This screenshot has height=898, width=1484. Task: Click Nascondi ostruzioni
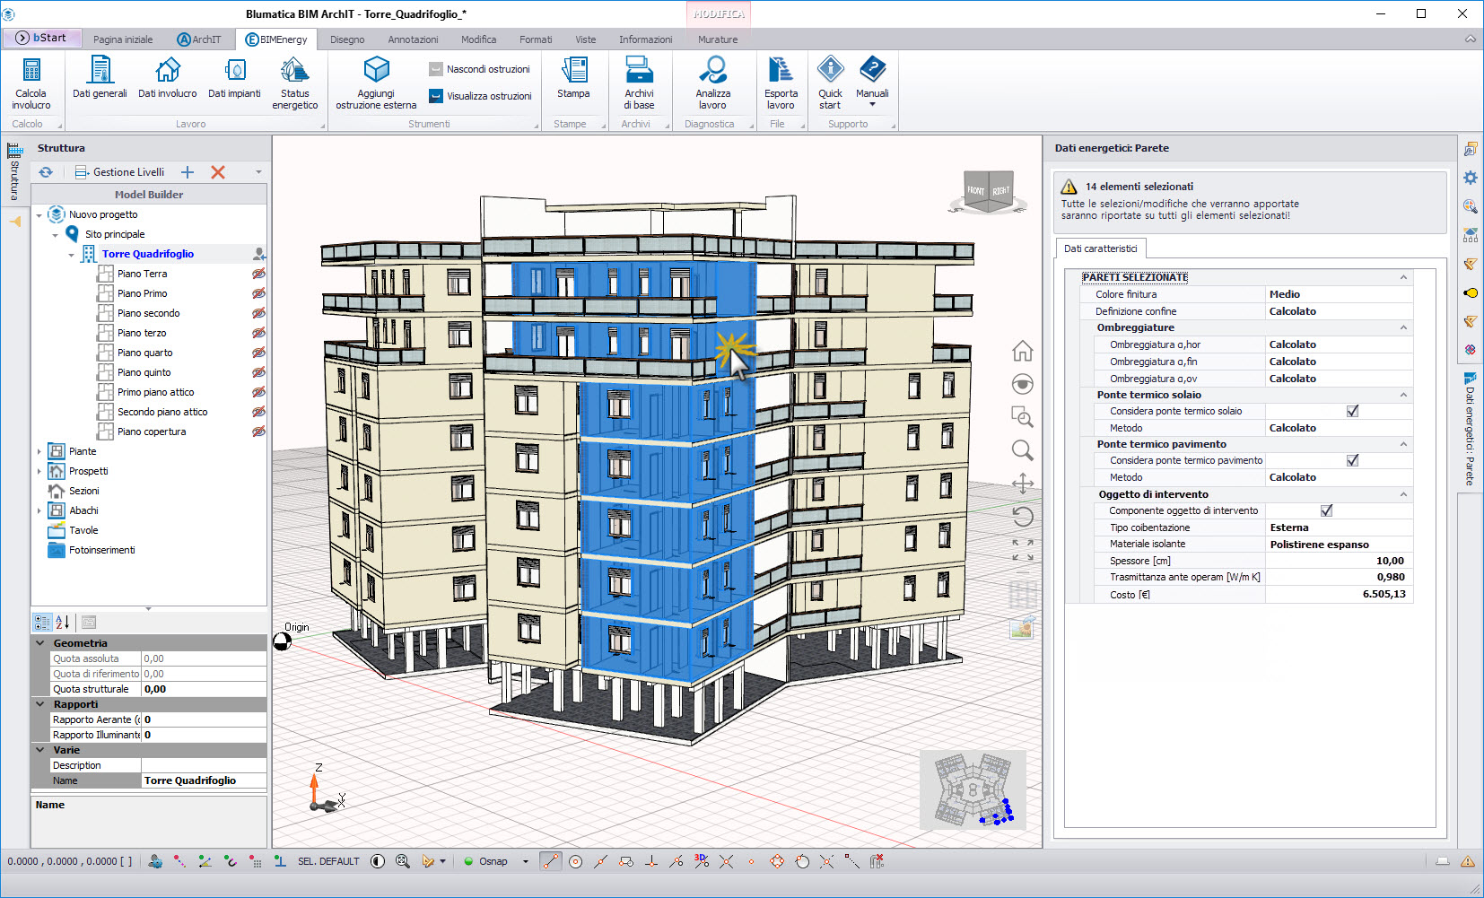coord(480,69)
